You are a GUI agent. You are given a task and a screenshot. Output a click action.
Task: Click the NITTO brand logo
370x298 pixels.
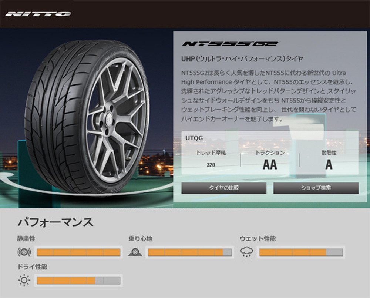tap(40, 13)
